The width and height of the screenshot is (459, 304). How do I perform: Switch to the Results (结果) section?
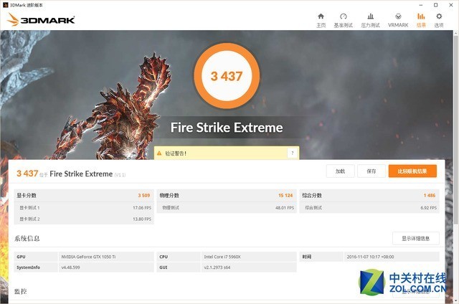point(421,20)
